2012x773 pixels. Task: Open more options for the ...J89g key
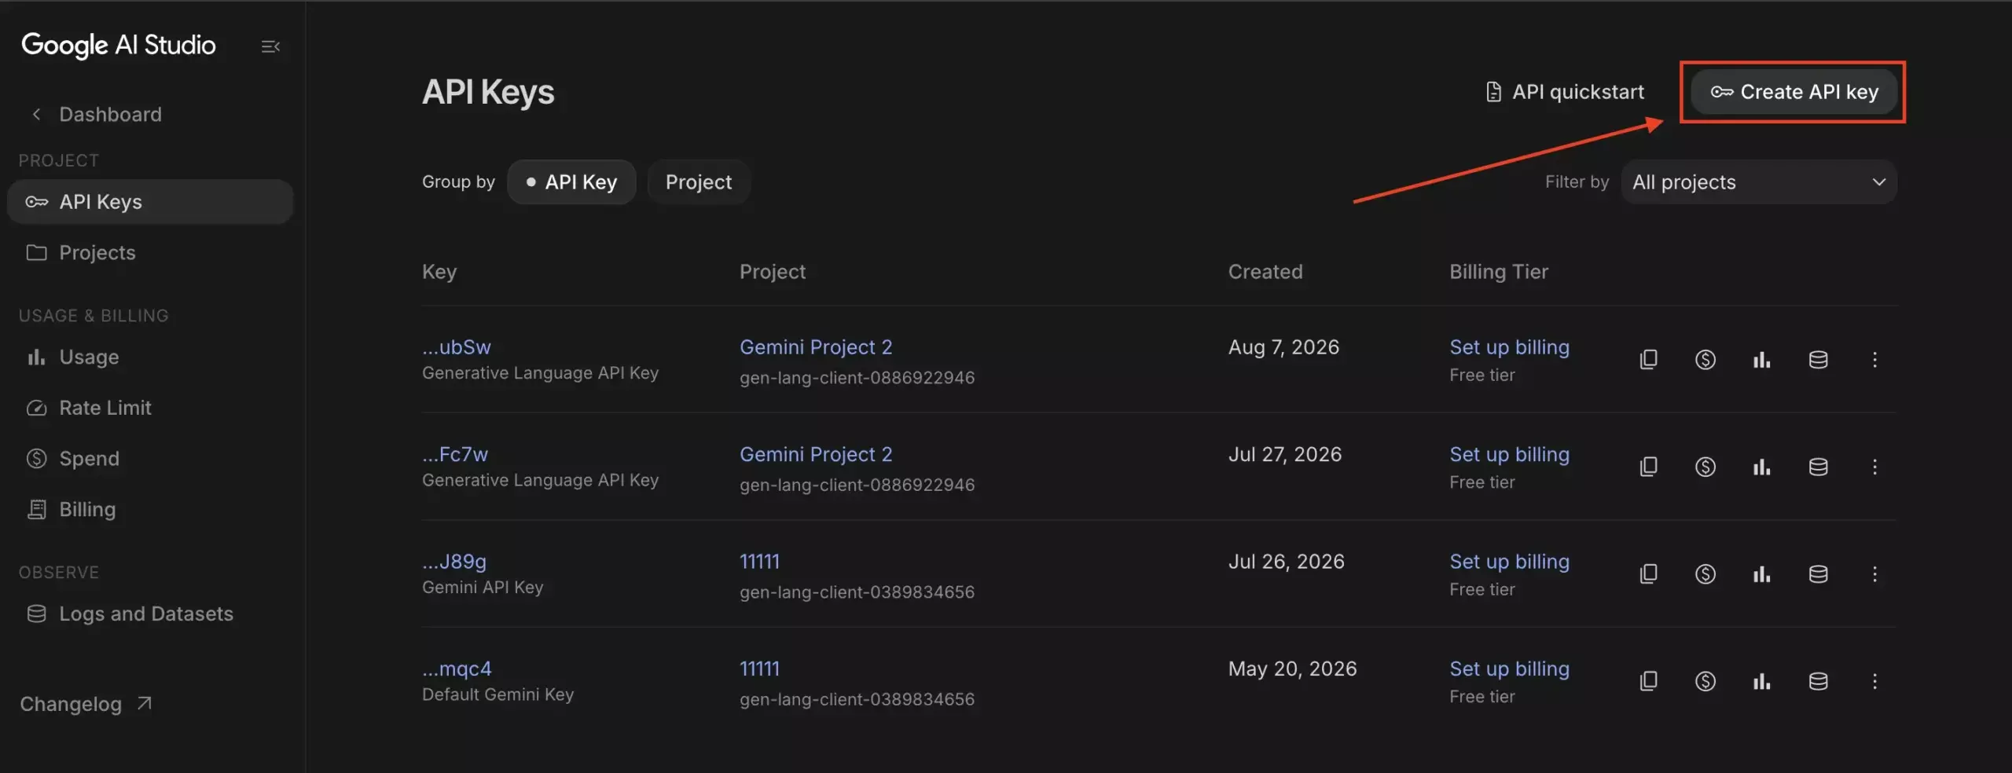click(1874, 574)
